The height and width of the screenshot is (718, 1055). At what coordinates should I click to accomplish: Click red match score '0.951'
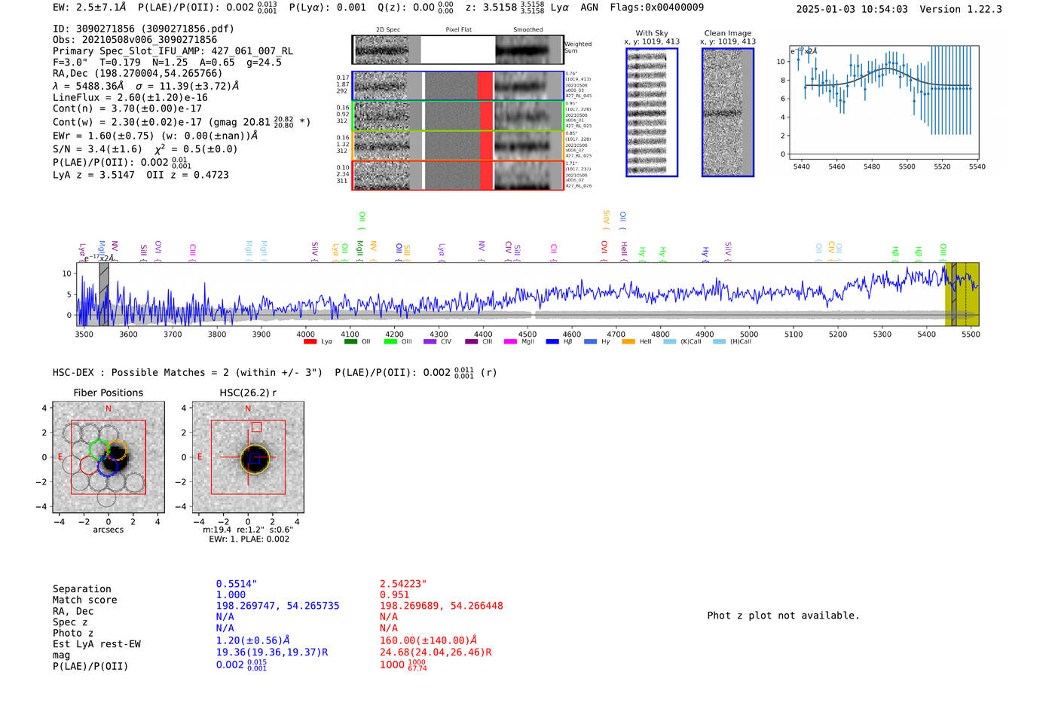coord(394,595)
